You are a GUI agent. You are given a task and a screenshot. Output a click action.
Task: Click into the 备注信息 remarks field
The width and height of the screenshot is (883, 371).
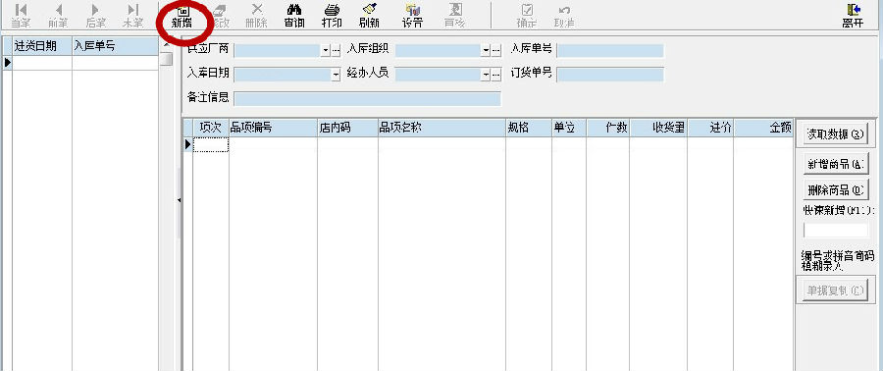click(367, 98)
